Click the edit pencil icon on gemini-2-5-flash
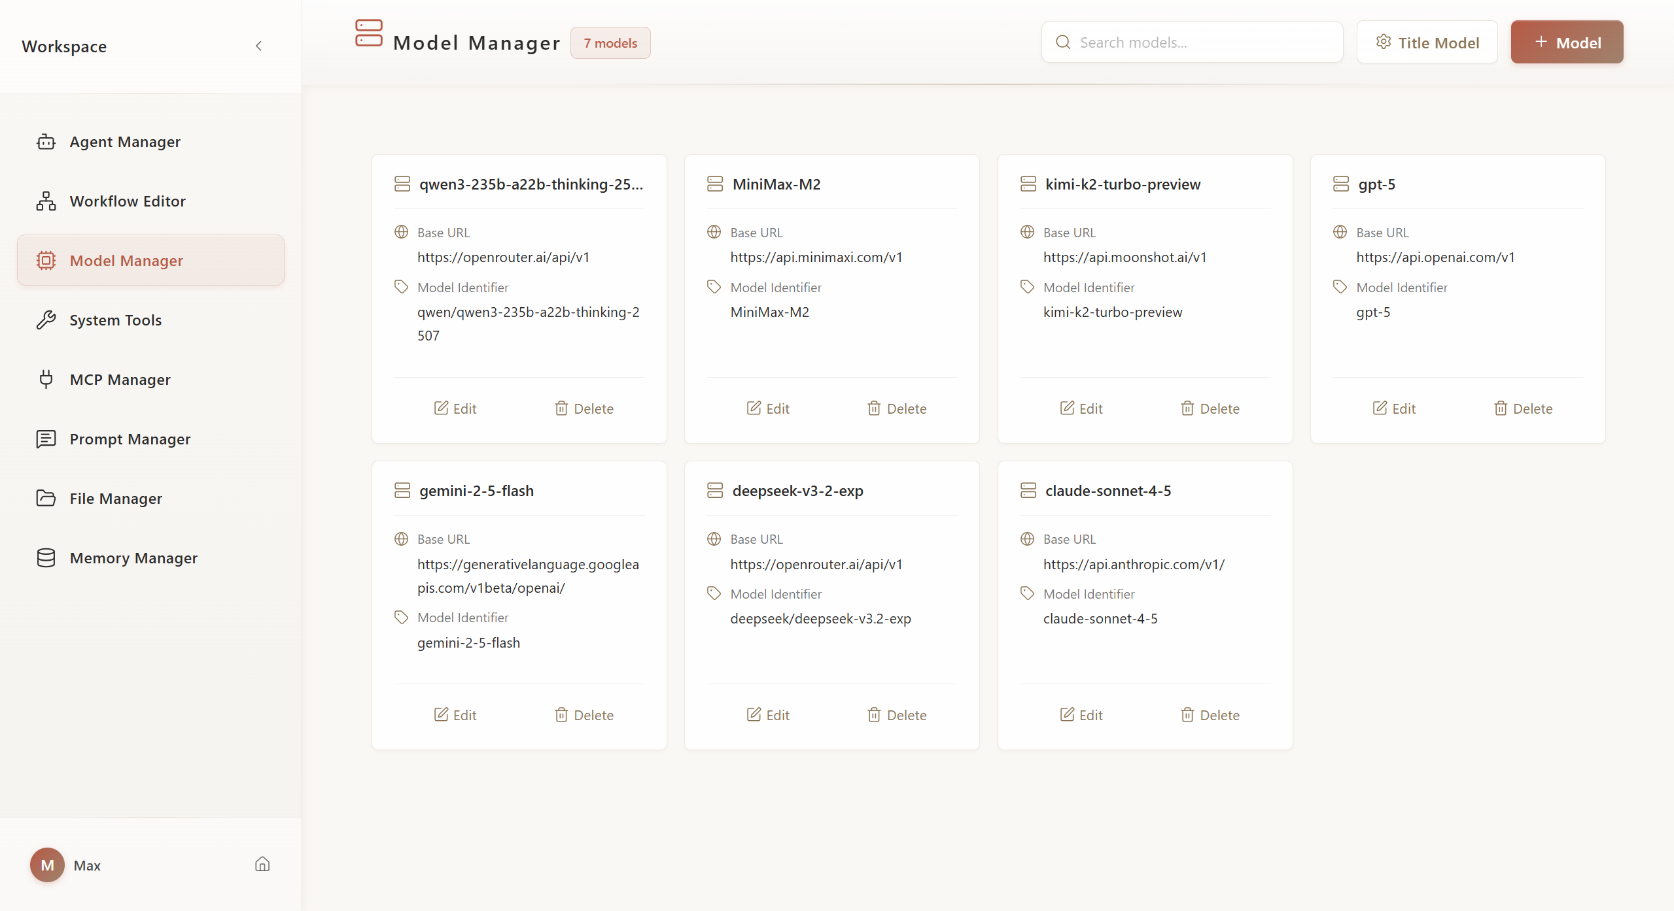 [x=442, y=714]
